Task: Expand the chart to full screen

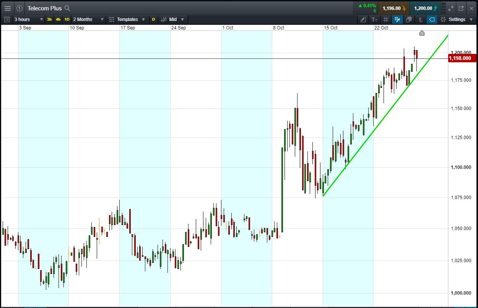Action: 450,8
